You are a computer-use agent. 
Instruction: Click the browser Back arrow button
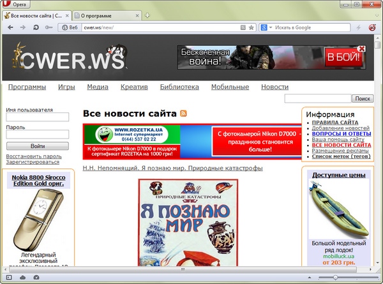[10, 27]
